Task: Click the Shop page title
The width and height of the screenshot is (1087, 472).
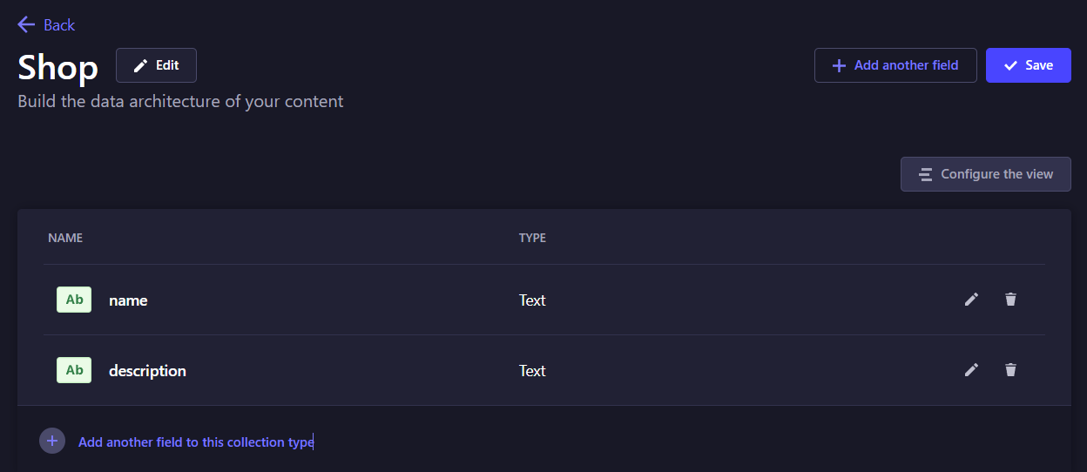Action: (x=57, y=68)
